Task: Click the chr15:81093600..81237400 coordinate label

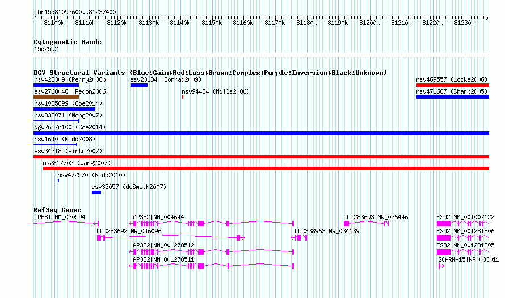Action: [x=75, y=12]
